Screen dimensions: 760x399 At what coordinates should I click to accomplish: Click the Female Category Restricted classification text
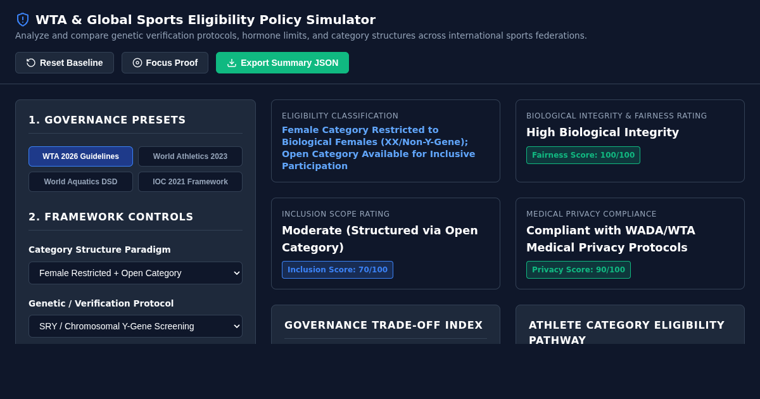pyautogui.click(x=379, y=148)
